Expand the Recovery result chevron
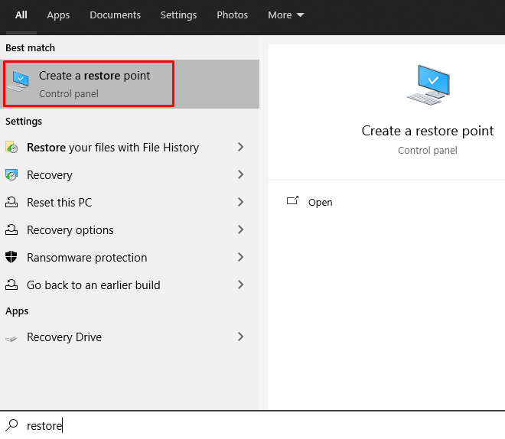Screen dimensions: 505x439 click(x=240, y=174)
